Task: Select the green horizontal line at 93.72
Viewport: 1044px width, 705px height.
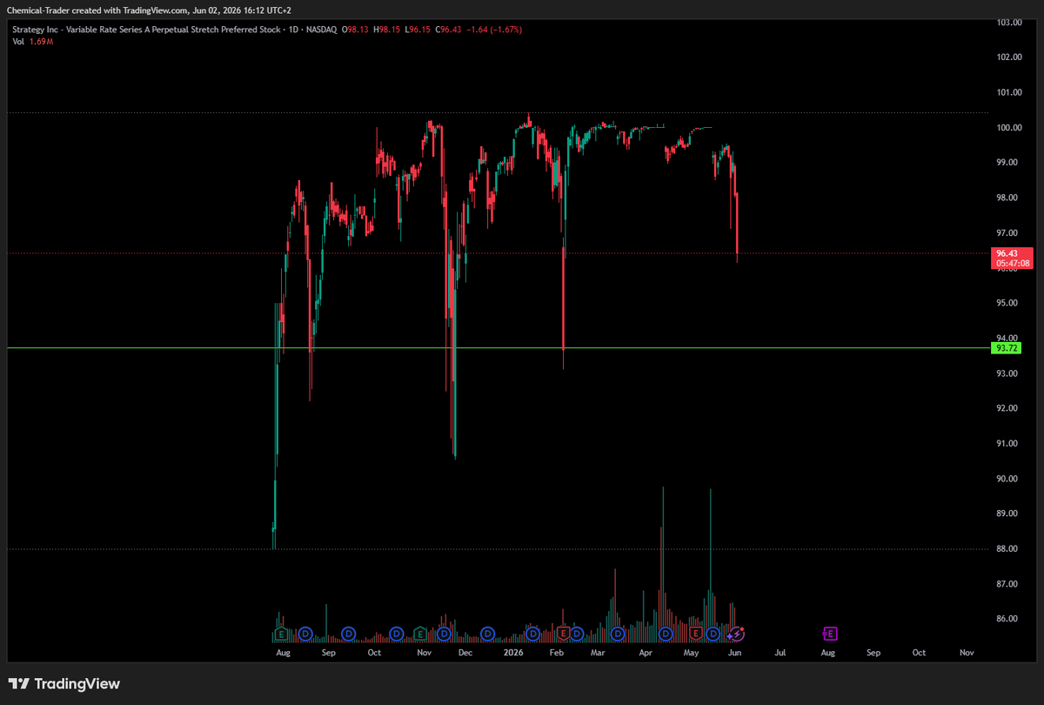Action: point(498,348)
